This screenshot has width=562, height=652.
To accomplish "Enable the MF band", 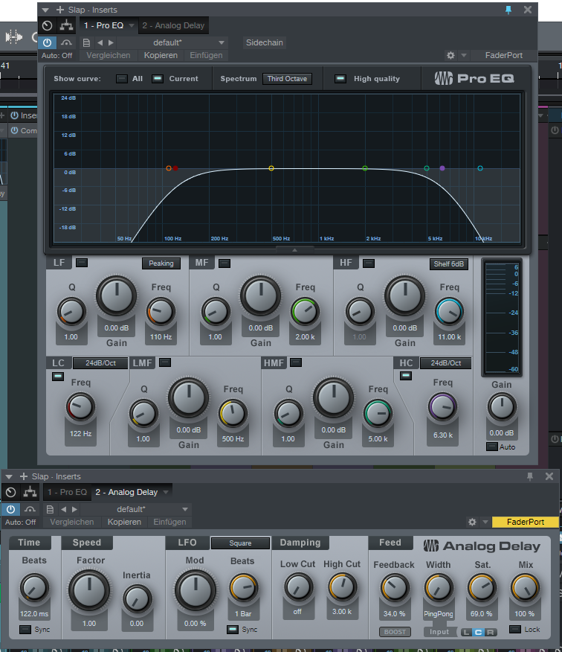I will [x=225, y=263].
